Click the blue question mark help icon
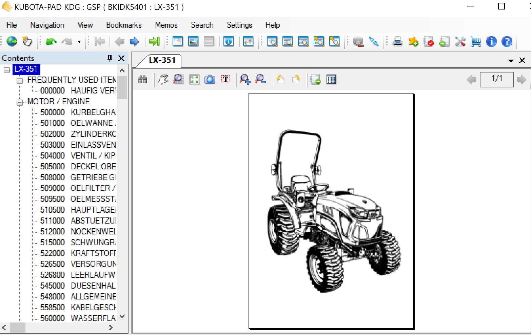This screenshot has width=531, height=335. click(507, 42)
